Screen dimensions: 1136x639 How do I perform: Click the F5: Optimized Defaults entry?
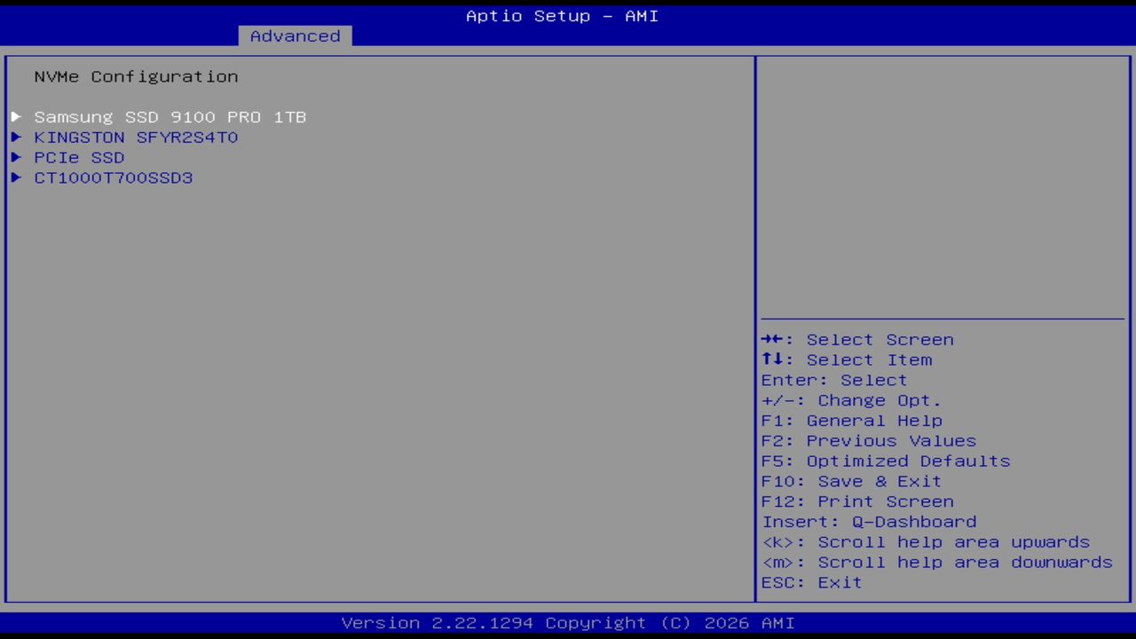click(x=885, y=461)
